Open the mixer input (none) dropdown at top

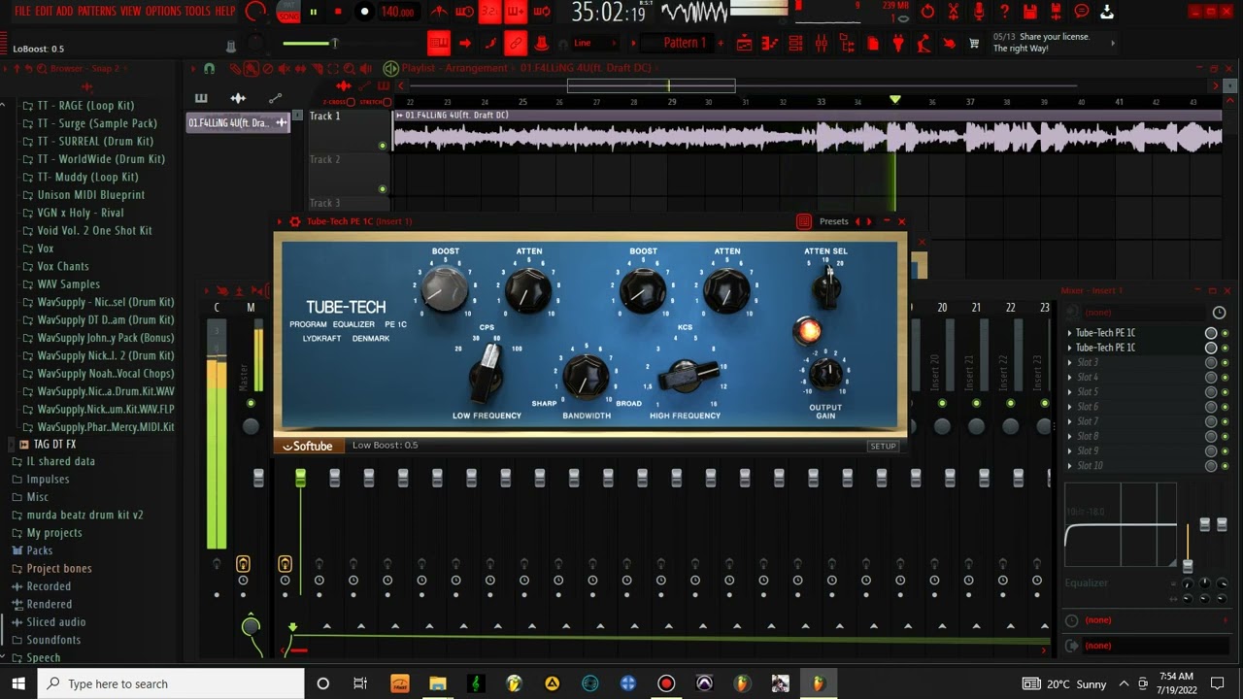(x=1136, y=313)
